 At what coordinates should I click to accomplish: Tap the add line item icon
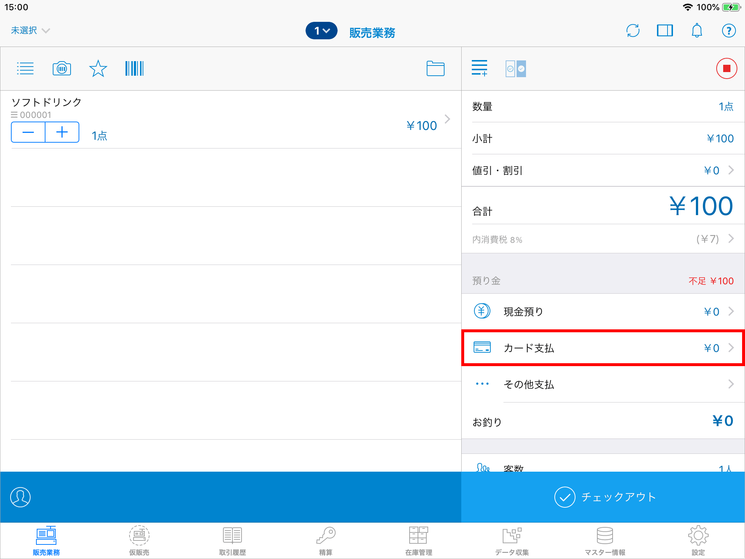[x=479, y=68]
